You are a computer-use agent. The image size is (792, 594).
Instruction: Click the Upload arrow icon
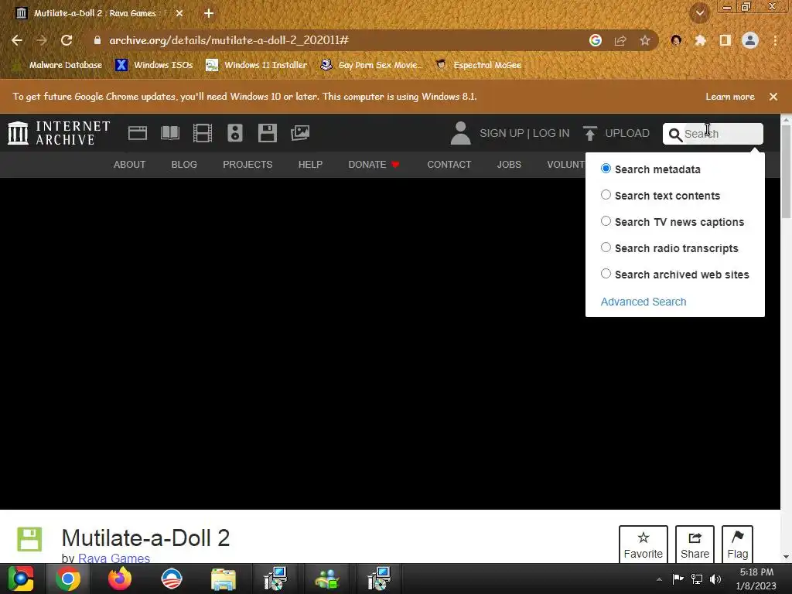pyautogui.click(x=589, y=133)
